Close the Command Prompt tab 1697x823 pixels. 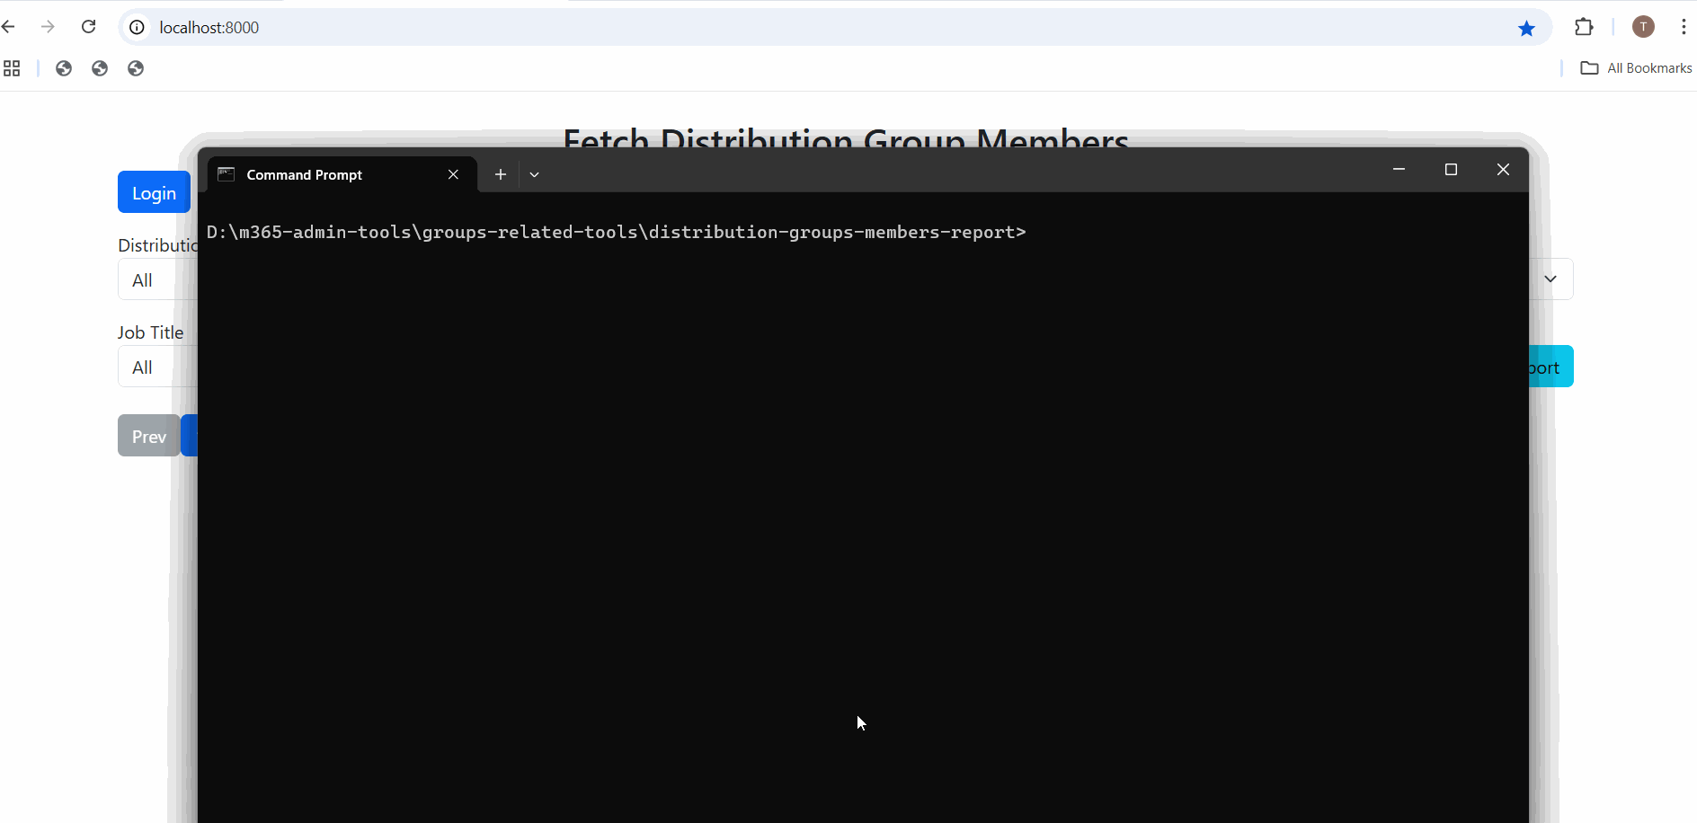pos(453,174)
